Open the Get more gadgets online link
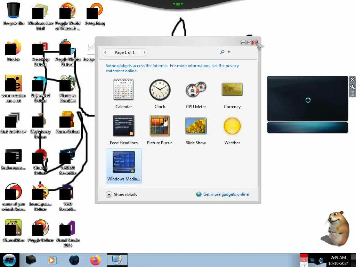The image size is (356, 267). tap(222, 194)
